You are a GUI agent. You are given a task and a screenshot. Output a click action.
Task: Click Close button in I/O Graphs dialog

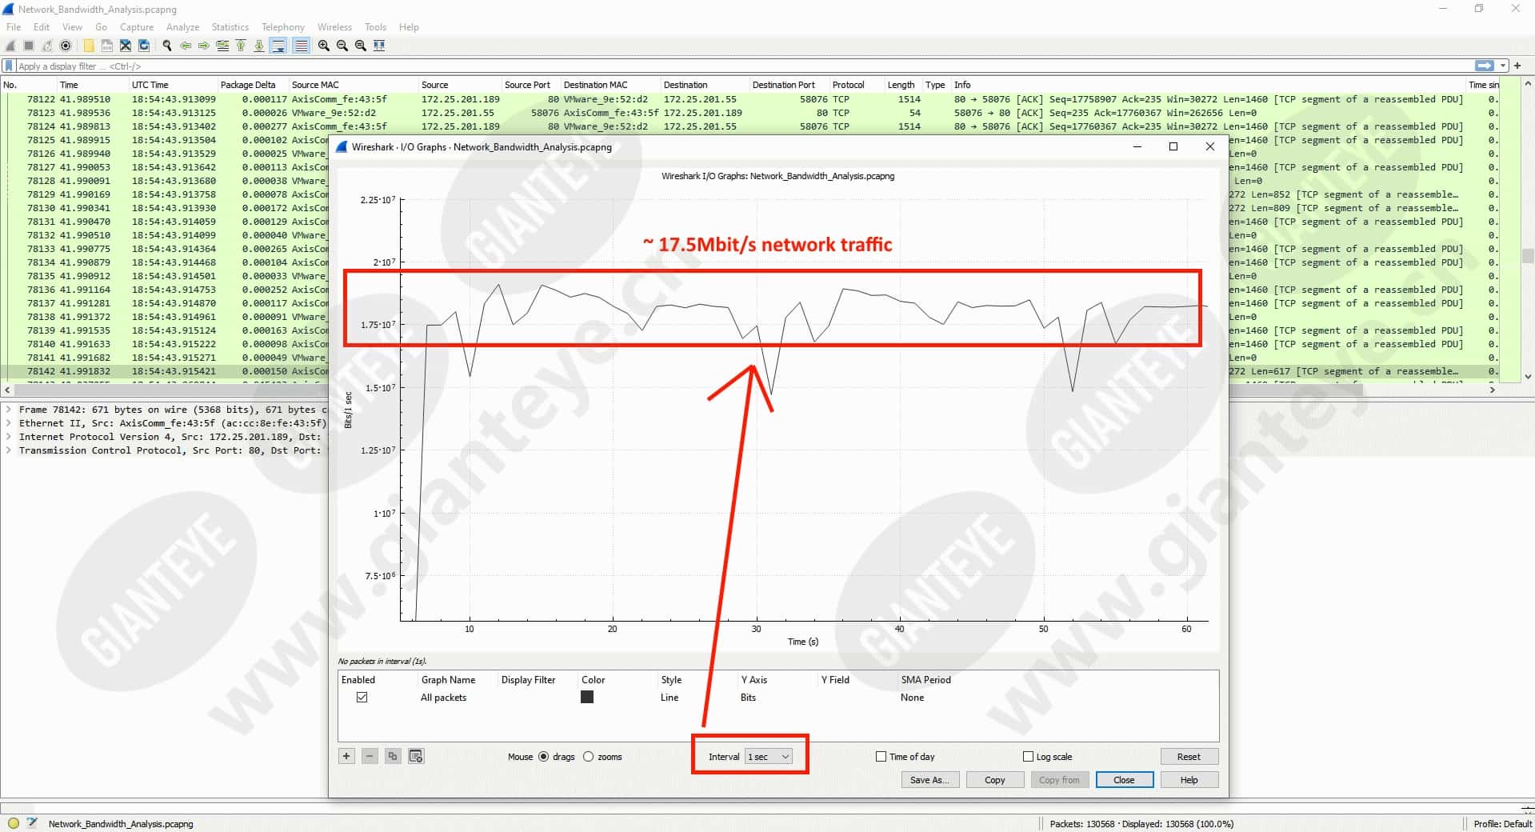click(1124, 780)
